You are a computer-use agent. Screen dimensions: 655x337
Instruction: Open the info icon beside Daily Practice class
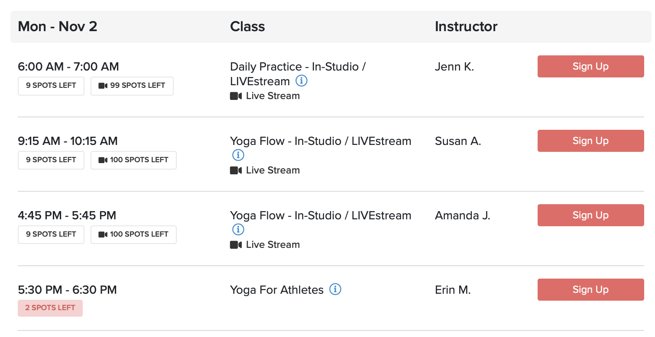point(301,80)
